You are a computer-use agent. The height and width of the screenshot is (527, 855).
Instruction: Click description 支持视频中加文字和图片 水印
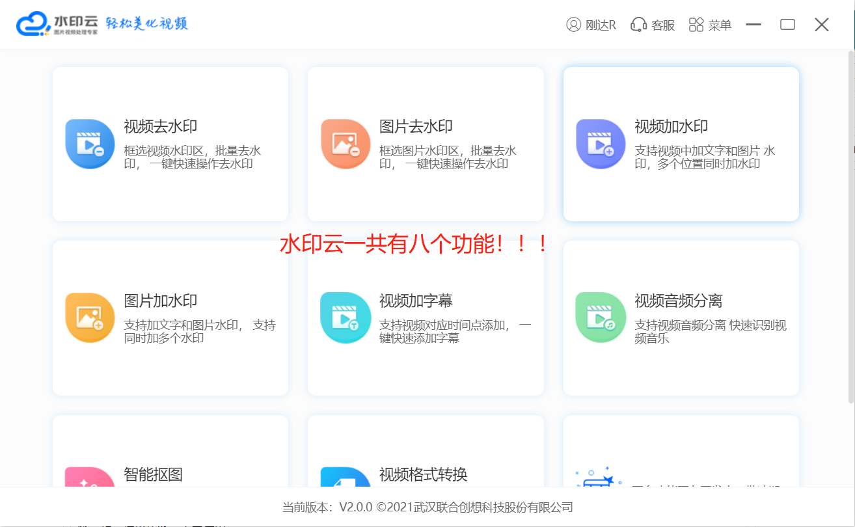click(x=705, y=157)
